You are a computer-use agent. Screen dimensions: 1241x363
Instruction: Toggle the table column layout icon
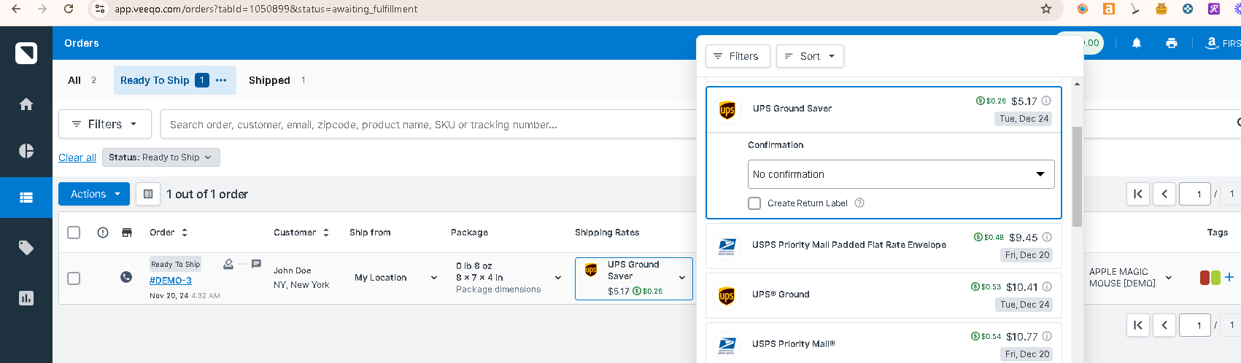click(148, 194)
